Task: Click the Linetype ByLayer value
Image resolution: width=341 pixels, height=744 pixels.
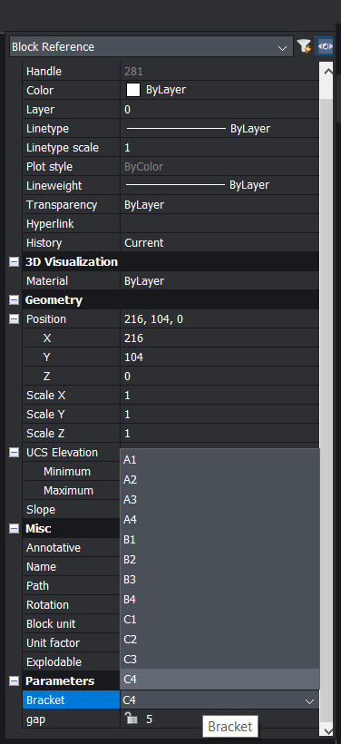Action: point(219,129)
